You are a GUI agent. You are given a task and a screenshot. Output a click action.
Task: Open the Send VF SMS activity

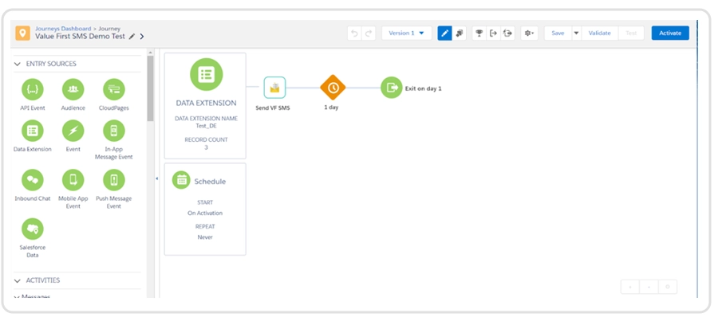[274, 88]
